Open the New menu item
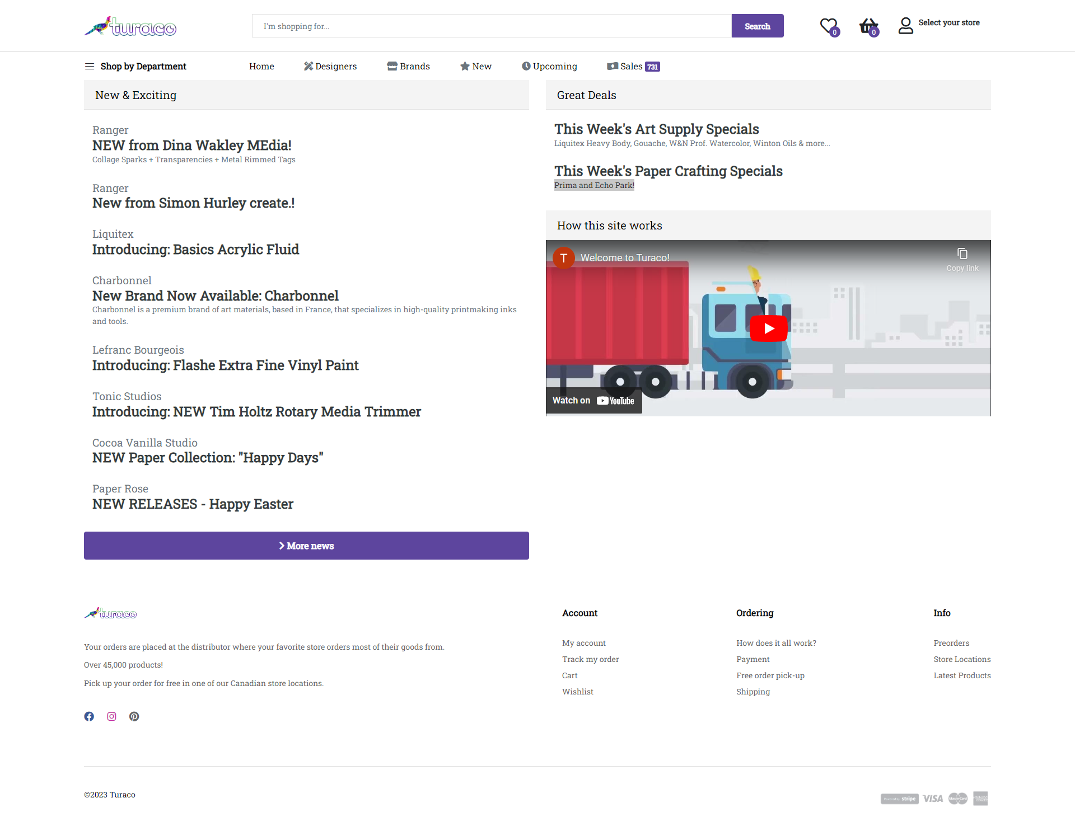 [476, 66]
